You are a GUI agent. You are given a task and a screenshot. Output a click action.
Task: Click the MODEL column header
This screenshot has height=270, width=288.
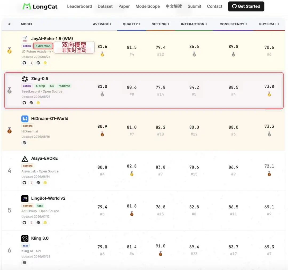pyautogui.click(x=27, y=24)
